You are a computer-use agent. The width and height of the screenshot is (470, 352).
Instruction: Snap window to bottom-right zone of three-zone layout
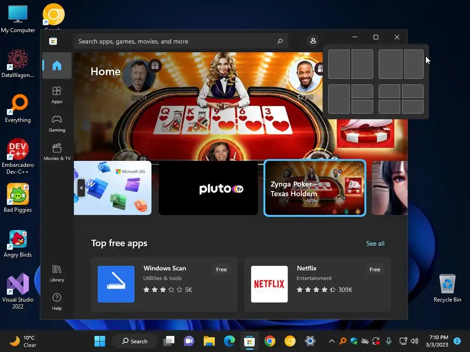362,106
